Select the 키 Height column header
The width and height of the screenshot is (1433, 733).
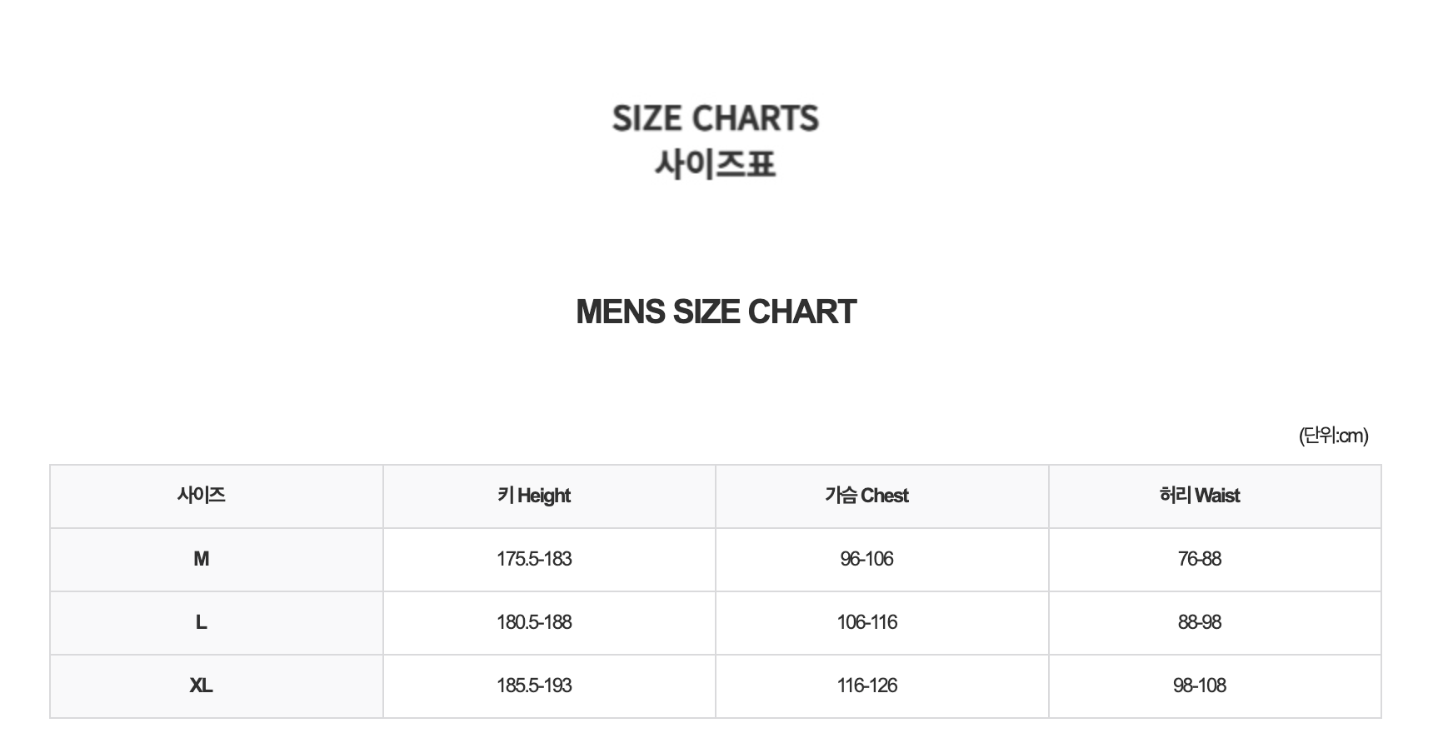point(534,496)
